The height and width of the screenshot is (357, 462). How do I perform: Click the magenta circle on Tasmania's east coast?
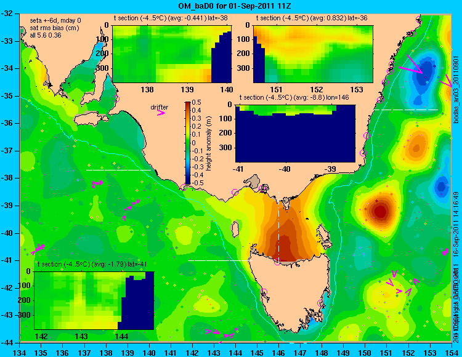[x=320, y=303]
